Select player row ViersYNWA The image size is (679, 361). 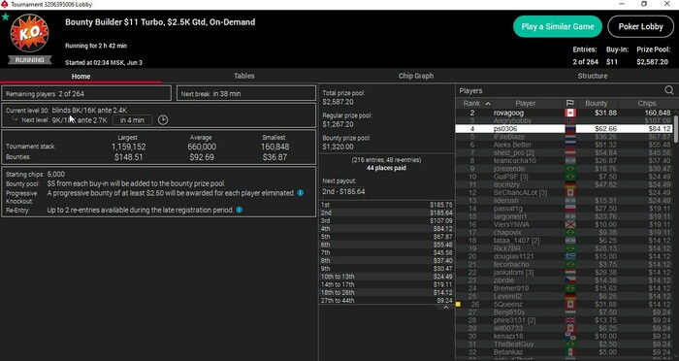(x=565, y=224)
